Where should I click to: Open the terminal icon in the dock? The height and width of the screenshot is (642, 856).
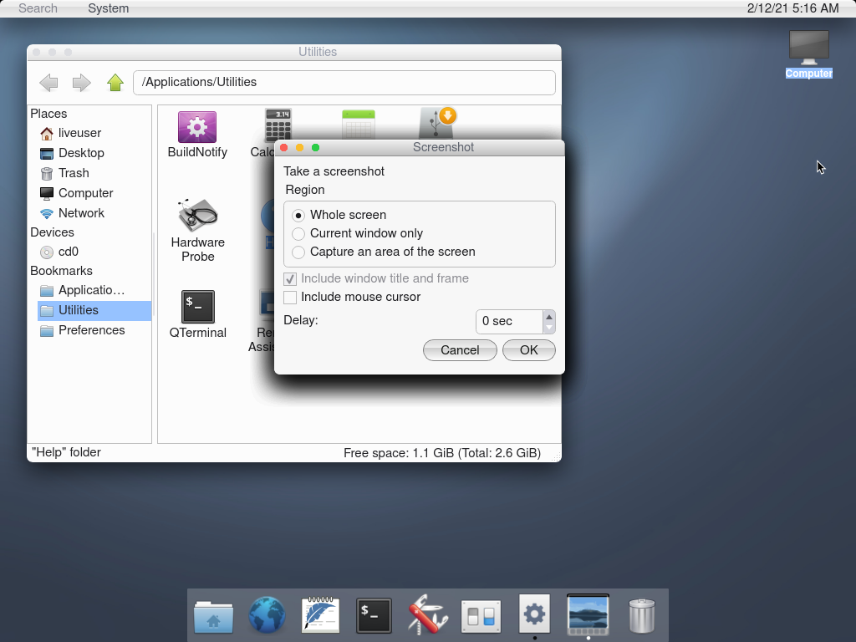[374, 616]
